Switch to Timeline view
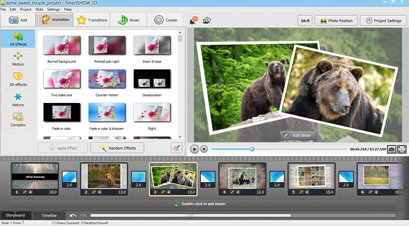409x226 pixels. 49,215
